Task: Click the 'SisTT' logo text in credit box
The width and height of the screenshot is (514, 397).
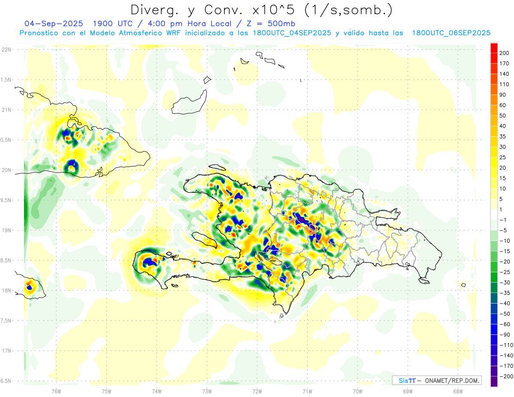Action: click(407, 380)
